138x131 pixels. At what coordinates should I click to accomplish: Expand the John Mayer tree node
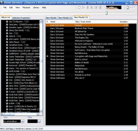[7, 42]
